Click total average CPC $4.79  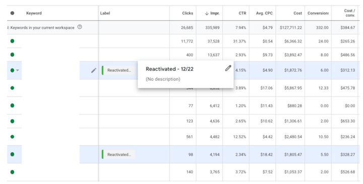pos(268,28)
